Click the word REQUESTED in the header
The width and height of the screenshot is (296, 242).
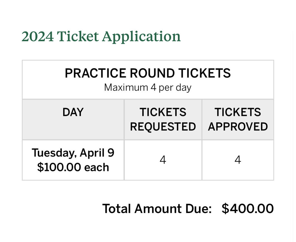tap(163, 126)
